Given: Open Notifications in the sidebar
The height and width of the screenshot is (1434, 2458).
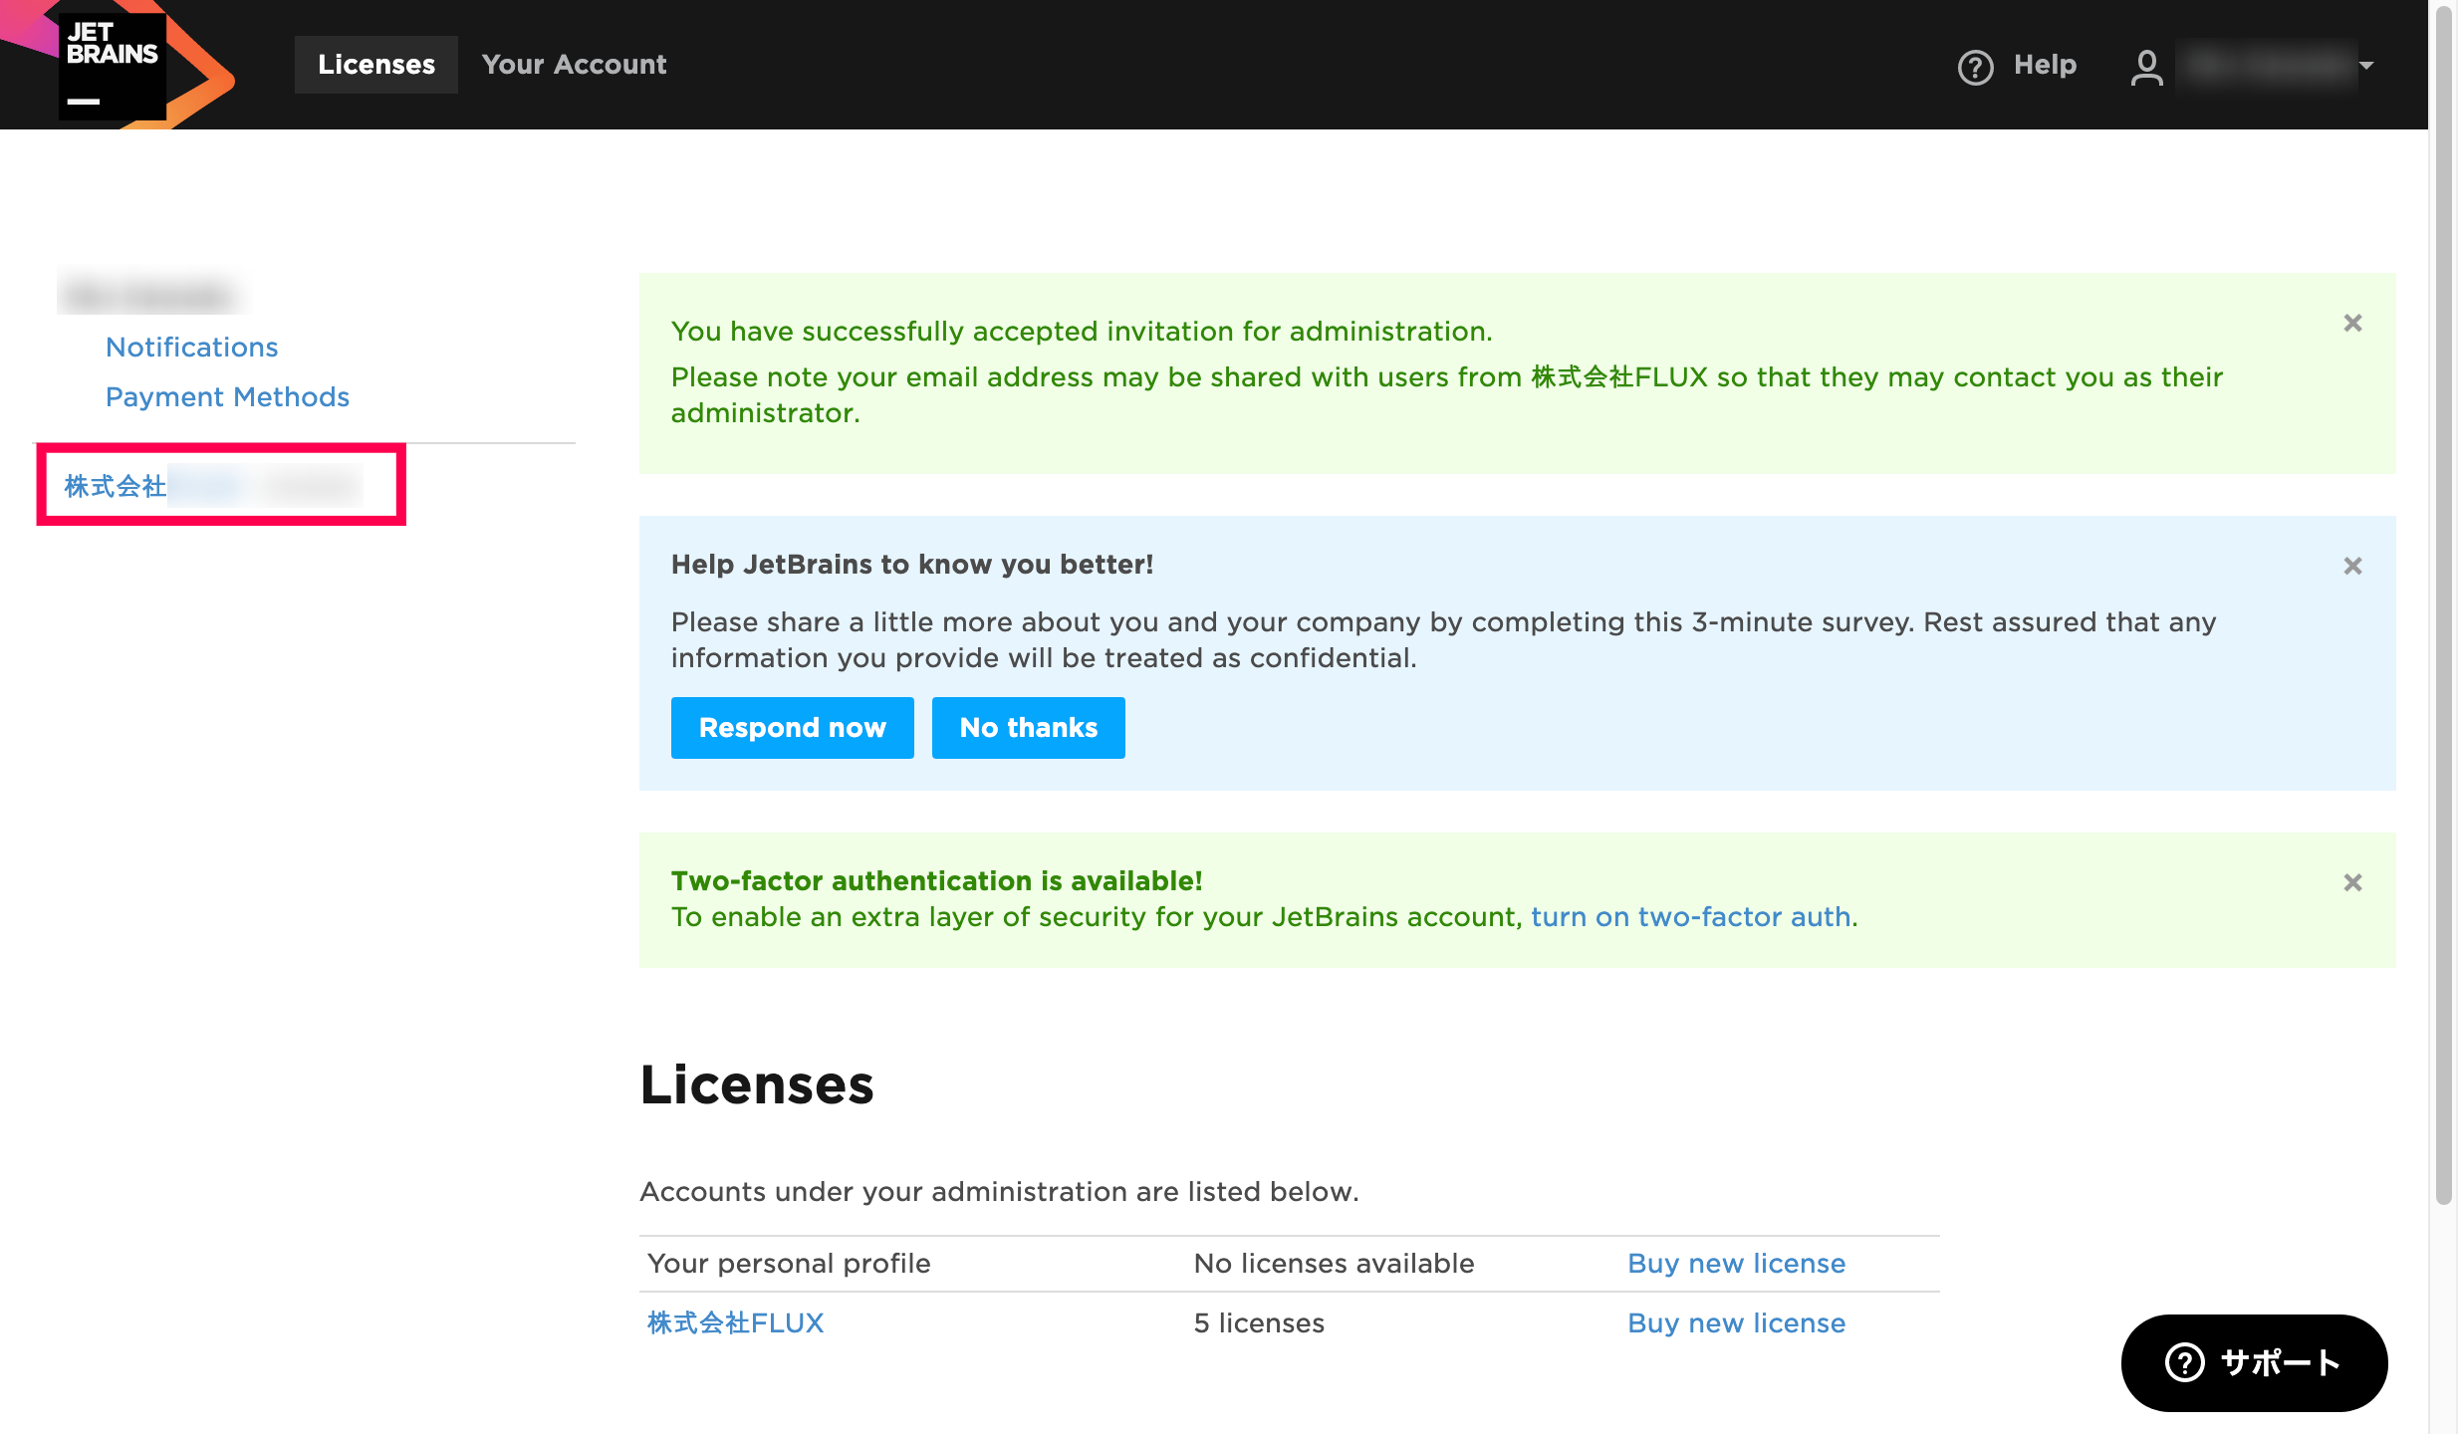Looking at the screenshot, I should (192, 347).
